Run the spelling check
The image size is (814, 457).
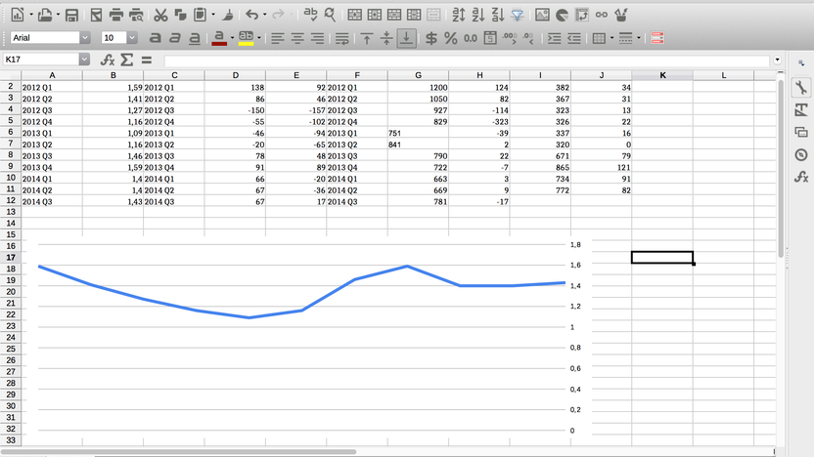point(310,14)
